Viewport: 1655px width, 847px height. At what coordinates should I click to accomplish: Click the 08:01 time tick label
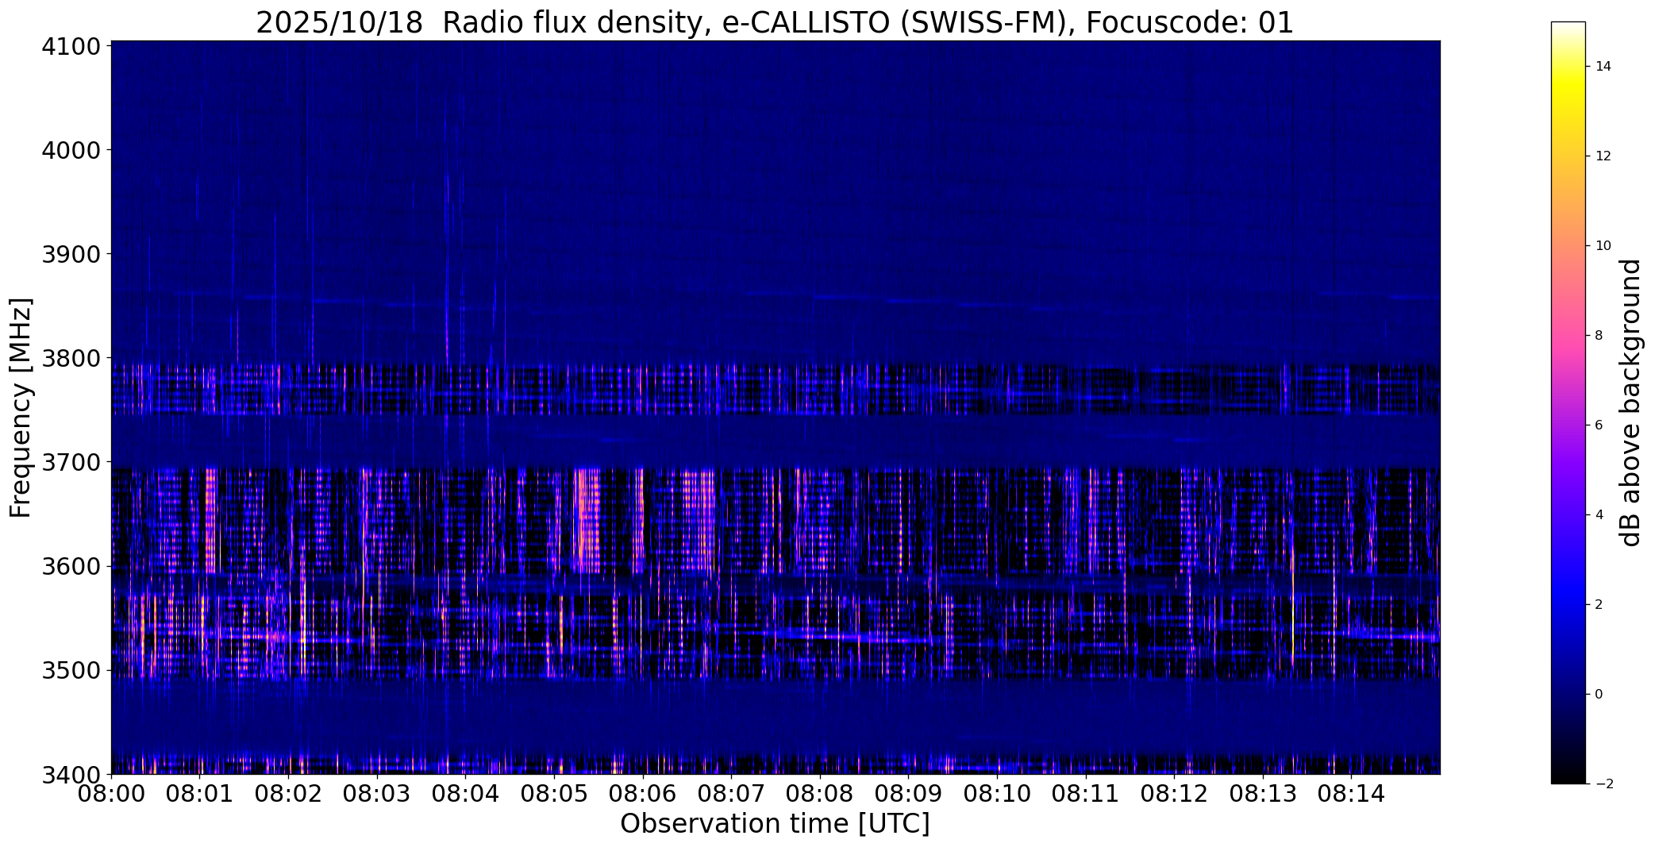click(x=200, y=793)
